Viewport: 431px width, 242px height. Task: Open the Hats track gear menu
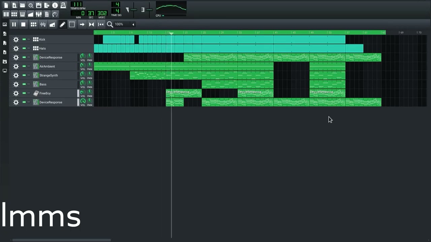tap(16, 48)
